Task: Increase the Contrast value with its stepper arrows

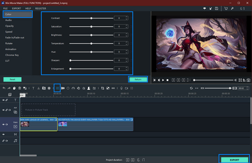Action: click(x=126, y=17)
